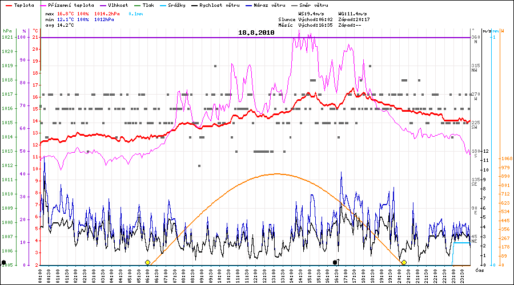The image size is (514, 285).
Task: Click the 18:00 time axis label
Action: point(364,276)
